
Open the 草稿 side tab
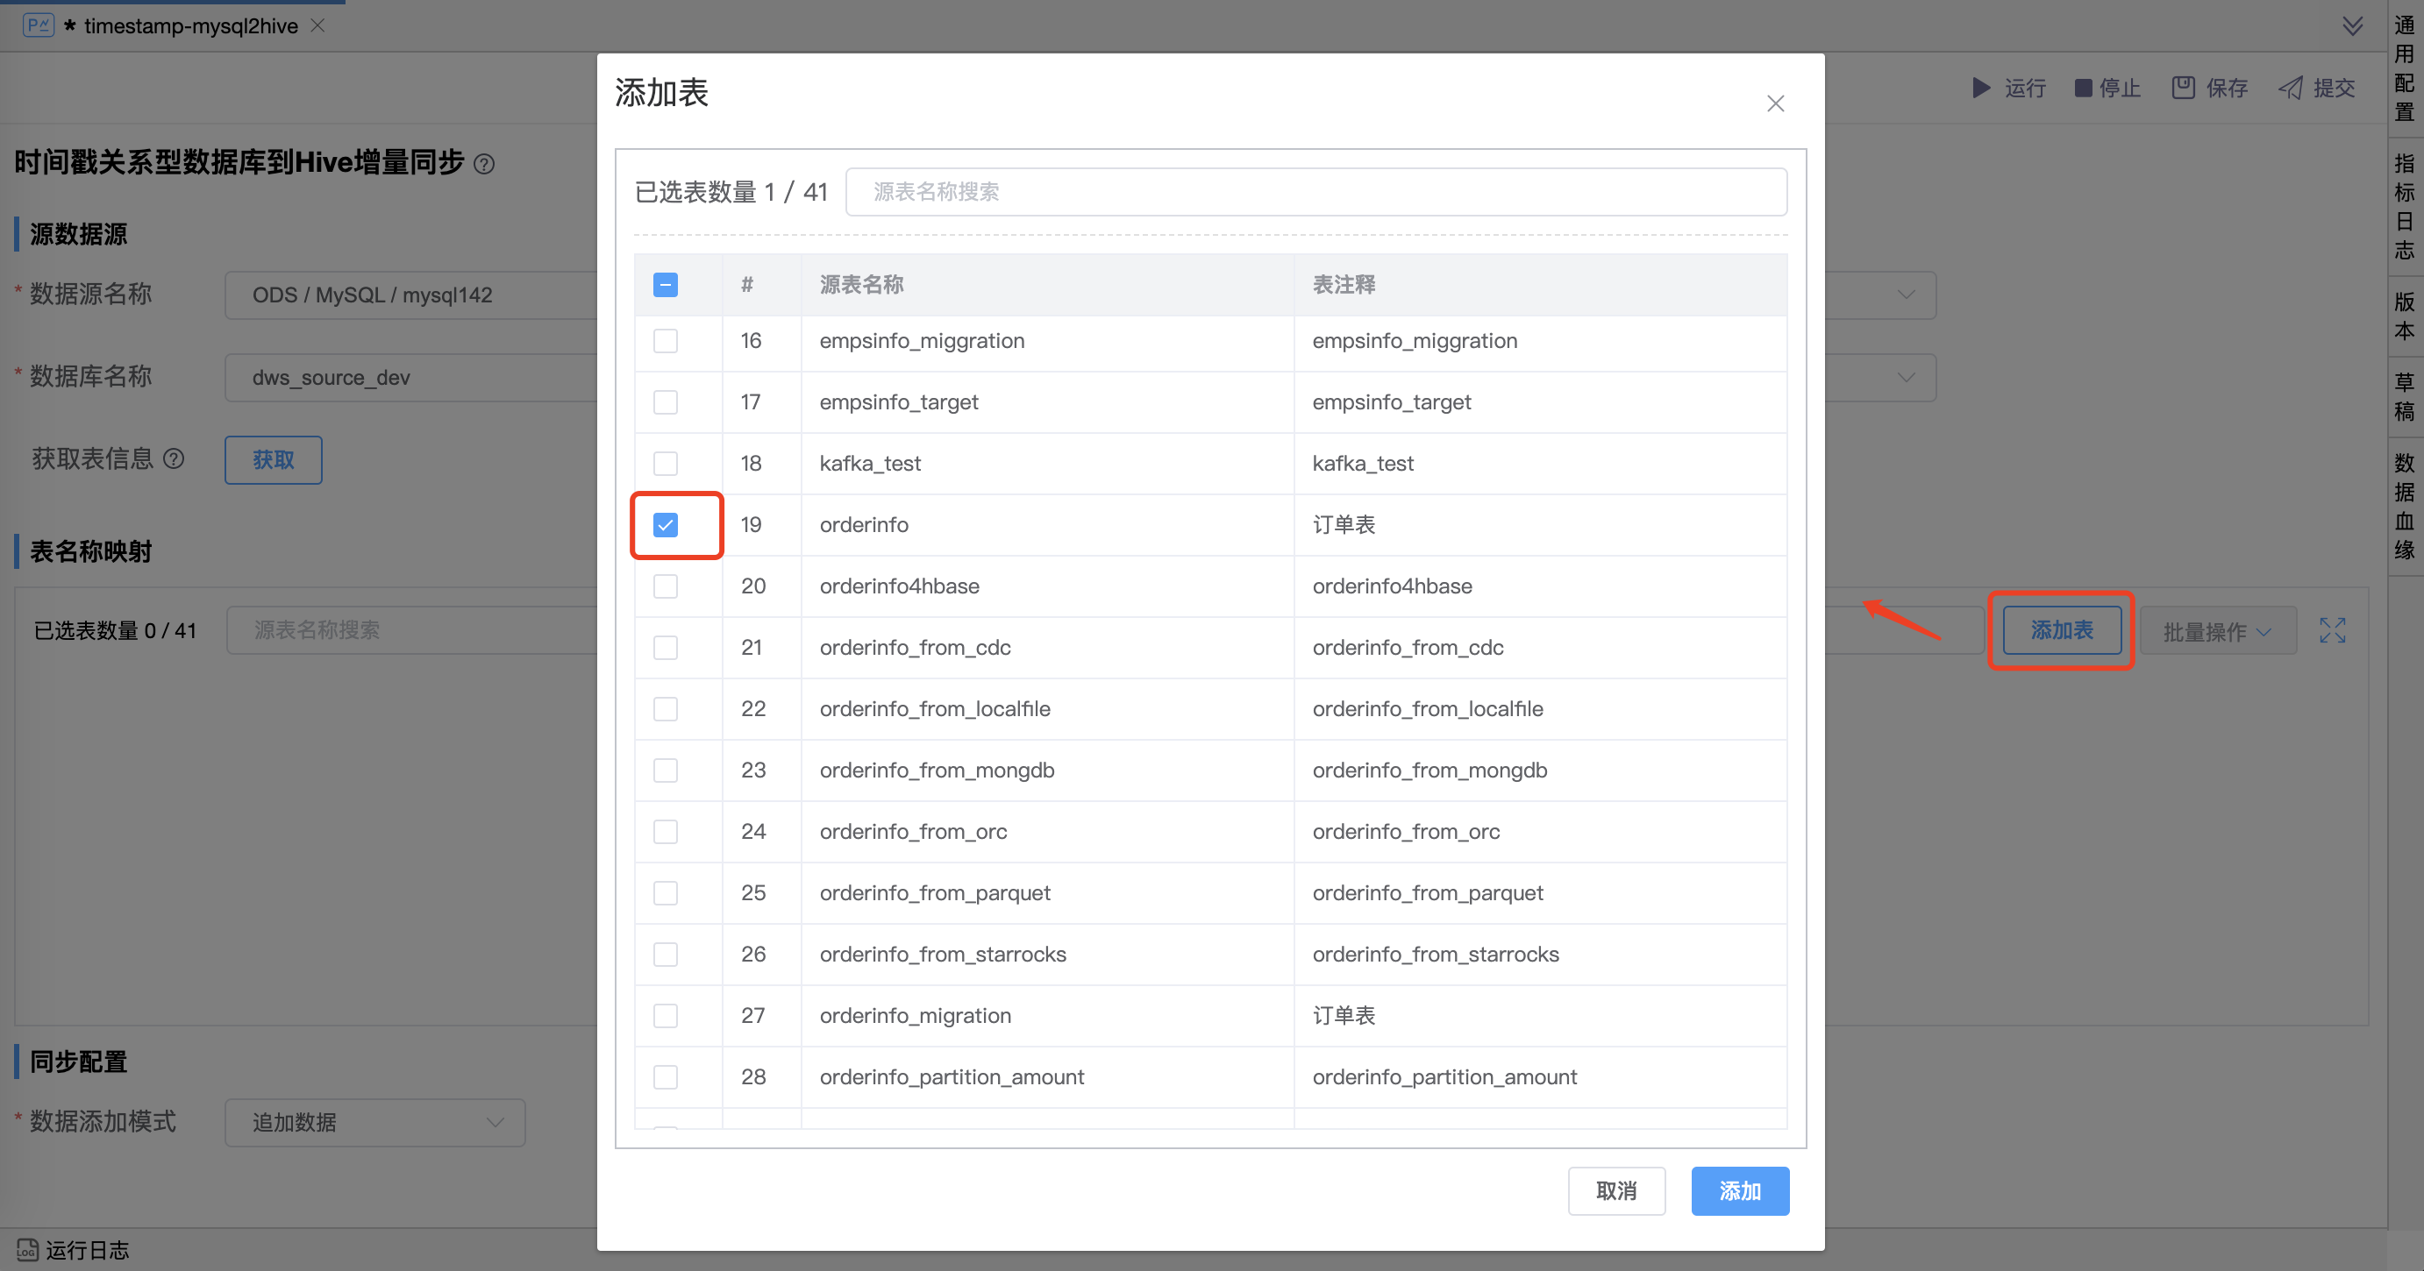click(2404, 396)
